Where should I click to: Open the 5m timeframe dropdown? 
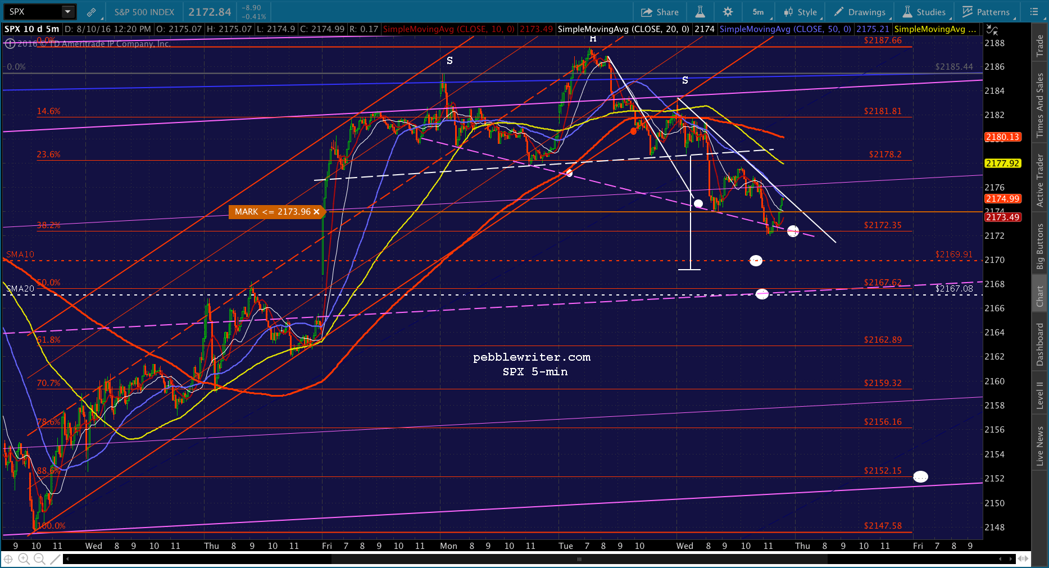tap(760, 12)
